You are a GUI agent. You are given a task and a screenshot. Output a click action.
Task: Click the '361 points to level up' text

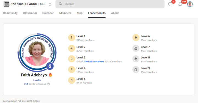coord(35,84)
